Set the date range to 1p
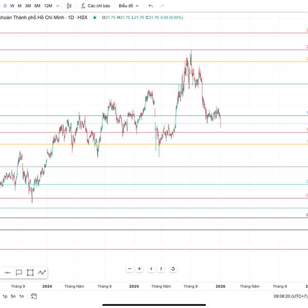 point(5,296)
